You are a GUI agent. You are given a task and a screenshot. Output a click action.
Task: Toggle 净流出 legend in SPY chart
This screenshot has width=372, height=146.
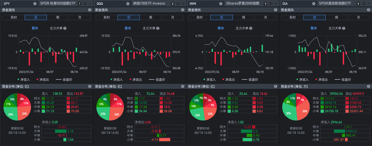click(x=43, y=79)
